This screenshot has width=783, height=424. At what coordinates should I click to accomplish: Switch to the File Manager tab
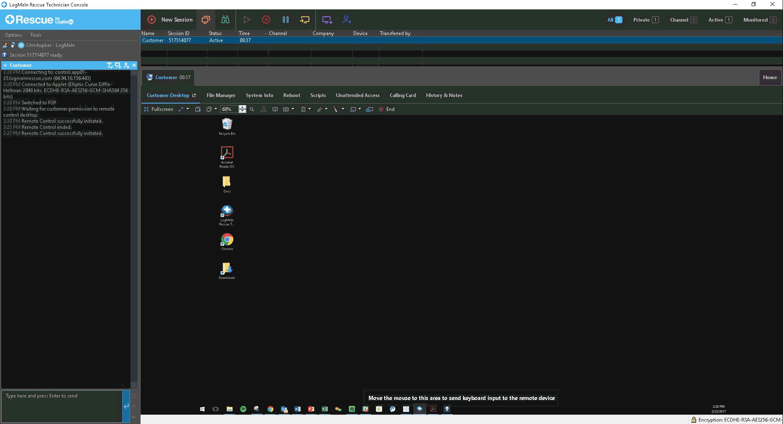pos(221,95)
